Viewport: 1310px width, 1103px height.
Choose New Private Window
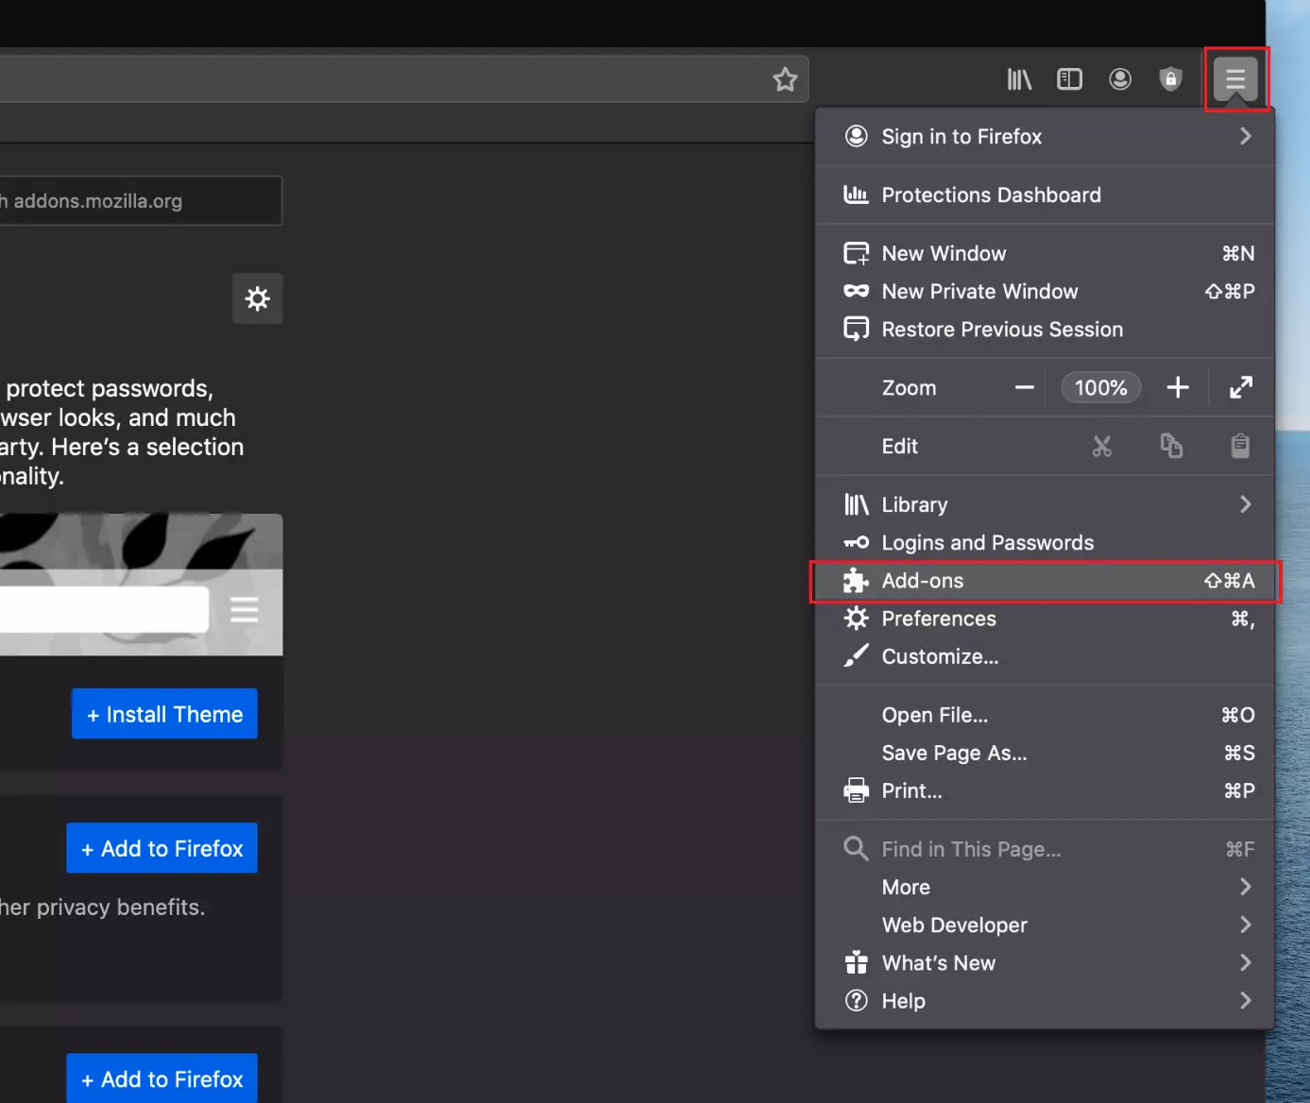(1045, 292)
